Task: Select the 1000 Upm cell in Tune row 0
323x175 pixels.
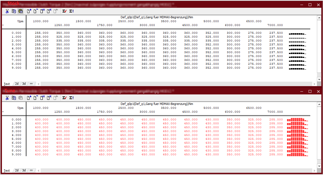Action: 42,120
